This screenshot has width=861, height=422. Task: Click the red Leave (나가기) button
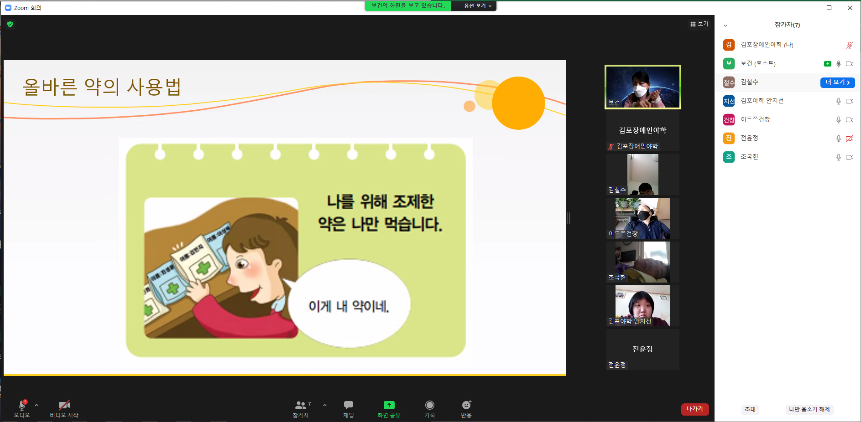click(695, 409)
